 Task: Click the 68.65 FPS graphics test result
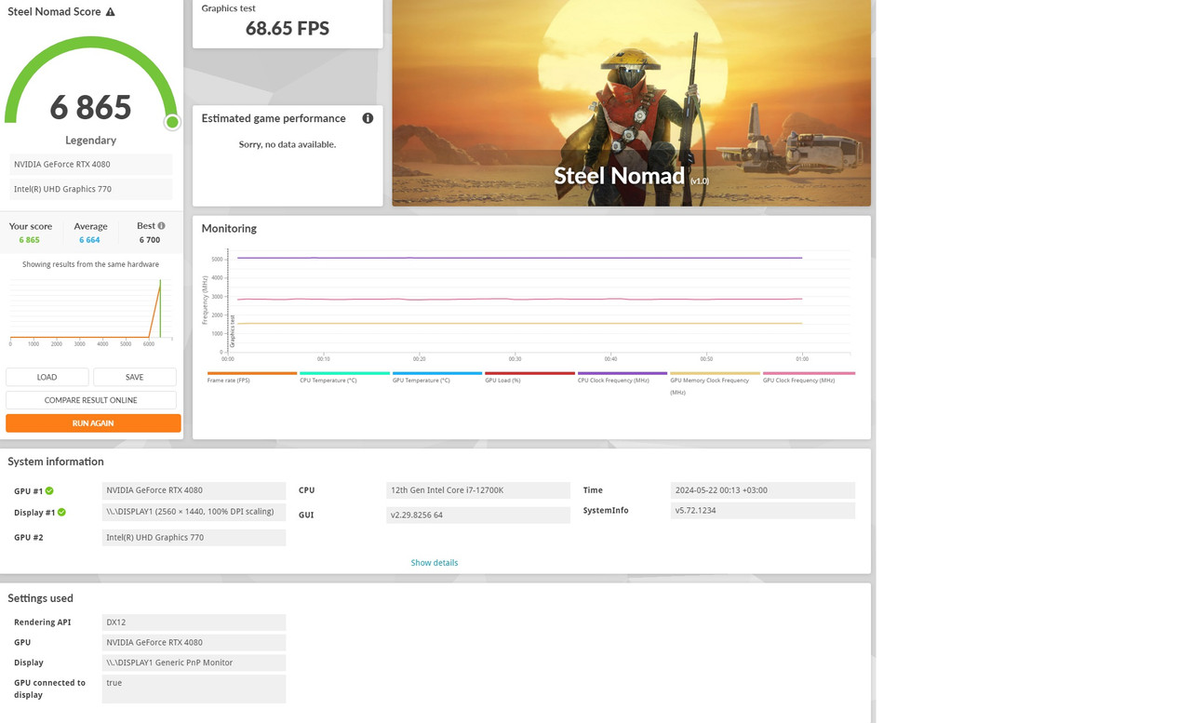pos(288,28)
